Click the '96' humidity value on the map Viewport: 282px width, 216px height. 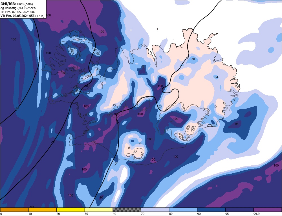[x=102, y=197]
